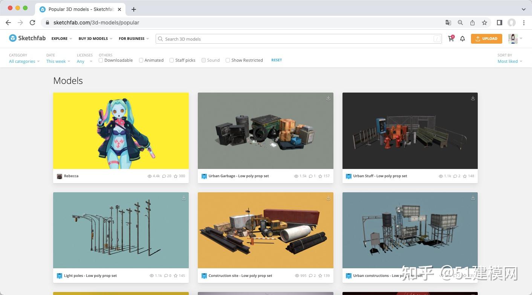
Task: Click the Search 3D models field
Action: [x=298, y=39]
